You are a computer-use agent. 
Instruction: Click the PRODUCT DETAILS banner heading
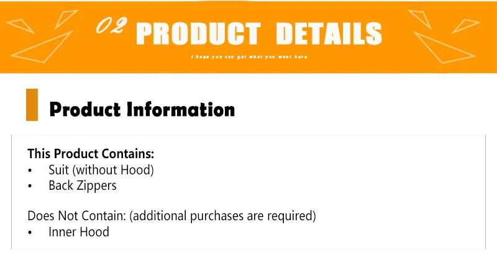pos(259,33)
